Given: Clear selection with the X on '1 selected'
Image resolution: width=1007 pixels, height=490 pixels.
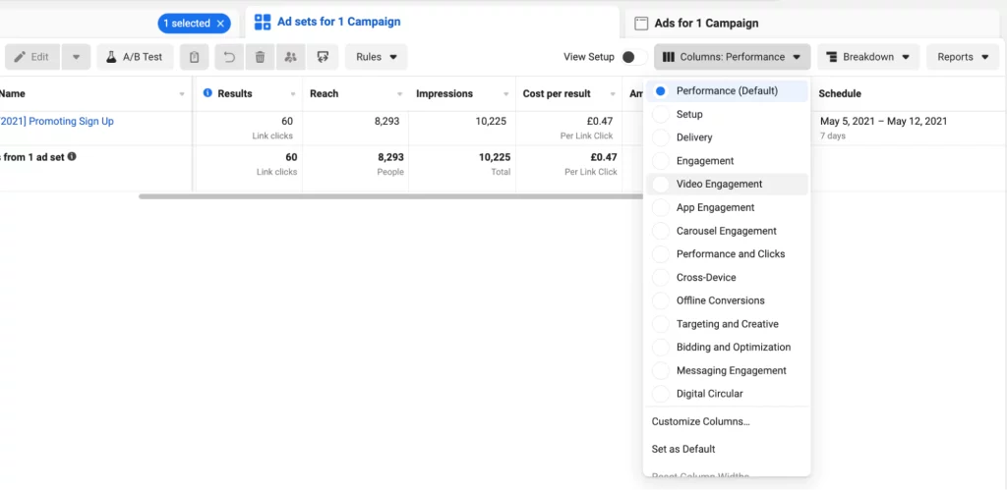Looking at the screenshot, I should pos(220,24).
